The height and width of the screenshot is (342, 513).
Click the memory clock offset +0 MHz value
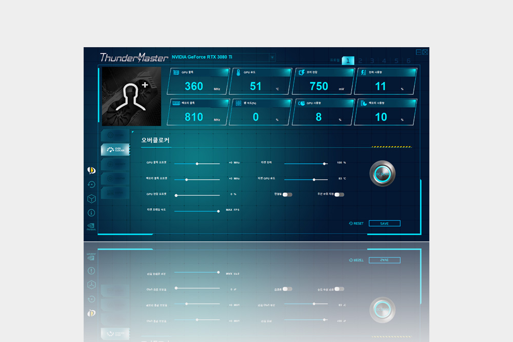(x=234, y=178)
